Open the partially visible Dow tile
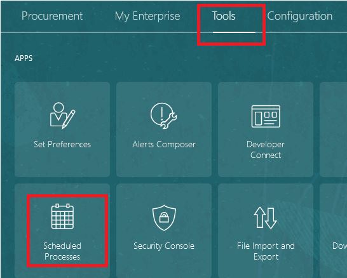 (333, 230)
